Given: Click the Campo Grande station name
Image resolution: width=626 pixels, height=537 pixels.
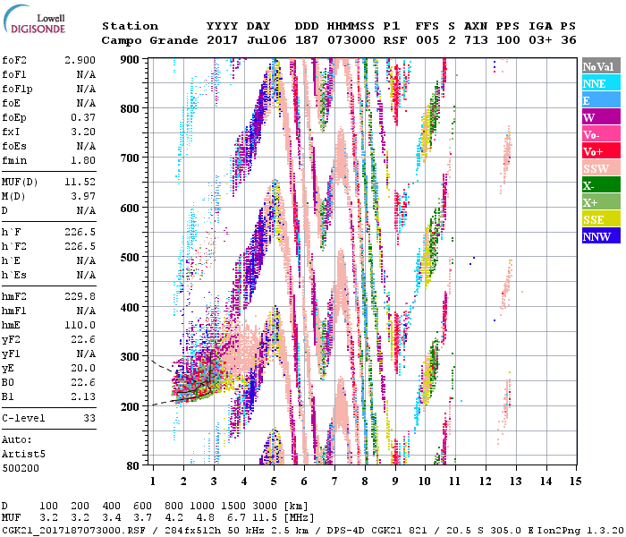Looking at the screenshot, I should click(x=149, y=40).
